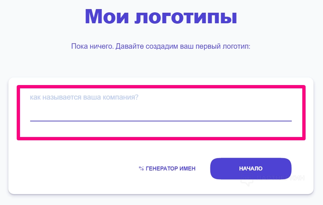Click the word 'ИМЕН' in the generator link
Screen dimensions: 323x205
(188, 169)
